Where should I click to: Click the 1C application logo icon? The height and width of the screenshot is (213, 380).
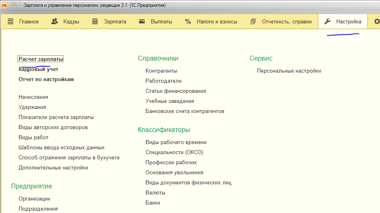pos(4,5)
